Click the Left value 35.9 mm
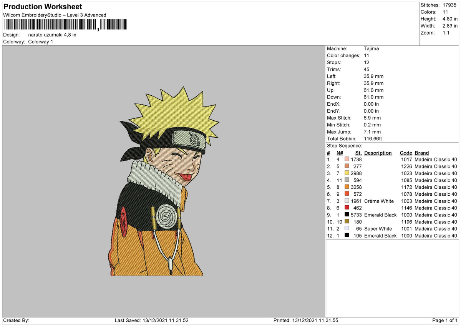 (373, 77)
